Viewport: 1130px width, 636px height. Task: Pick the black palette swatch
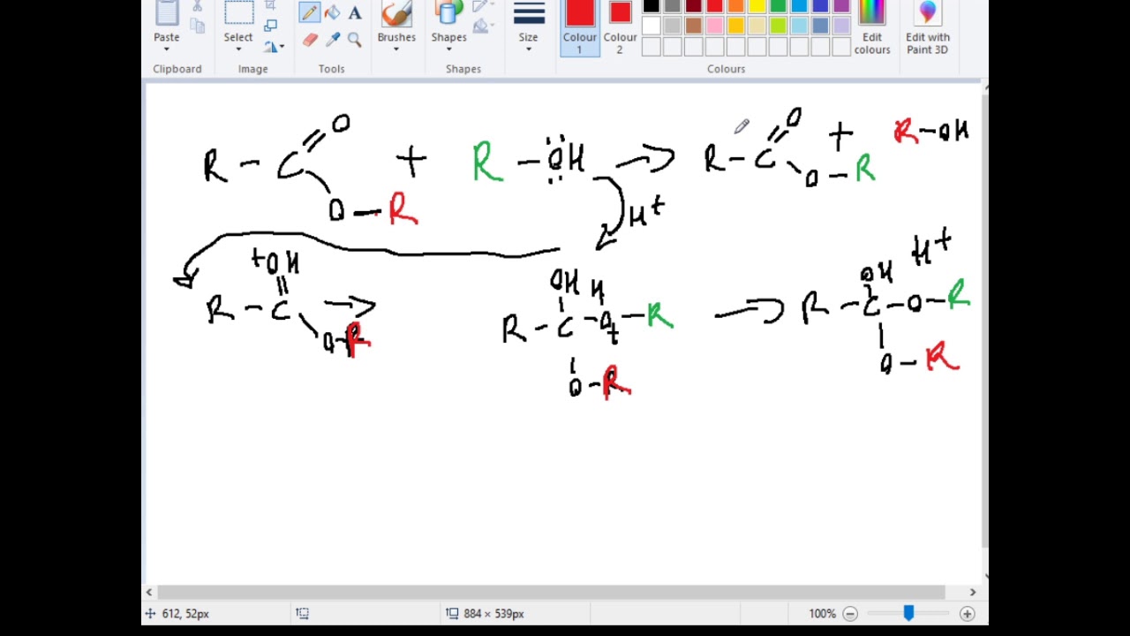[652, 6]
